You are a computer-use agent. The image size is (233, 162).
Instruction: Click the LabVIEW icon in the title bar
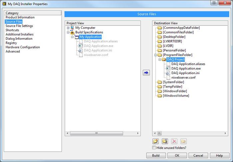4,4
